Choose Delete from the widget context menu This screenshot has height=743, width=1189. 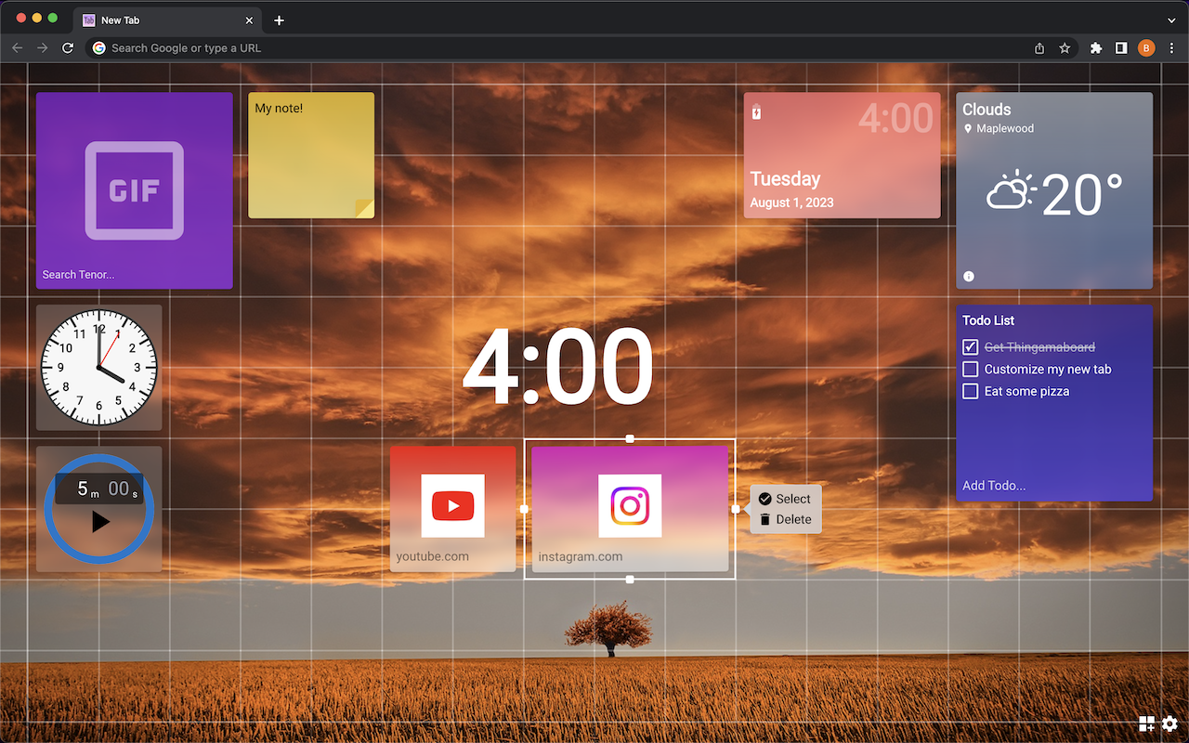pyautogui.click(x=785, y=519)
